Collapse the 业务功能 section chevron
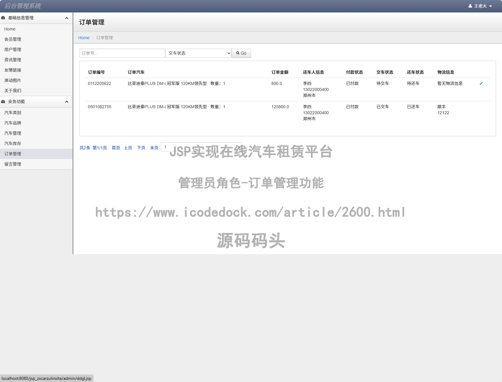Image resolution: width=502 pixels, height=382 pixels. [x=66, y=102]
